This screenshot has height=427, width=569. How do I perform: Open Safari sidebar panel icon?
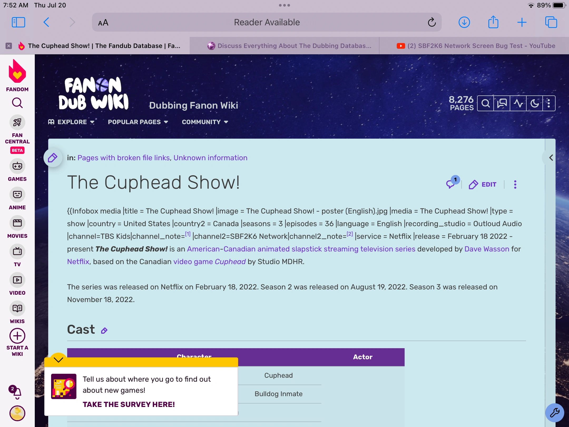point(18,22)
